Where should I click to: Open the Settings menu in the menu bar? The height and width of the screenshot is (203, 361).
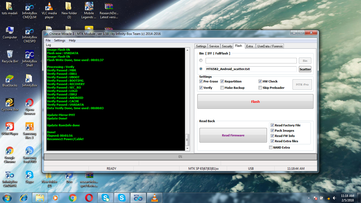(60, 41)
